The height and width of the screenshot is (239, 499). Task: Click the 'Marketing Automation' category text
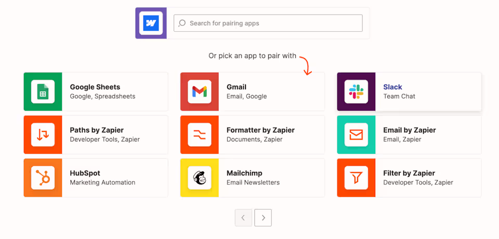point(102,183)
